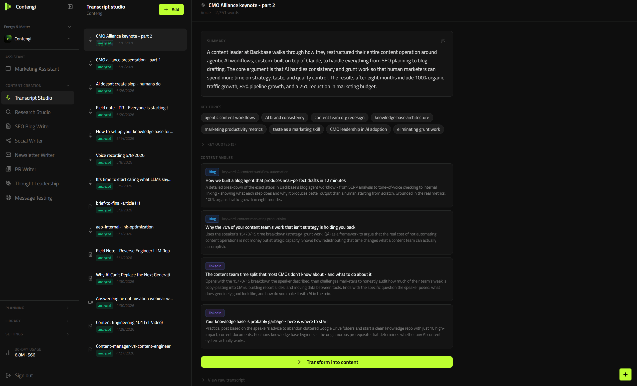The image size is (637, 386).
Task: Open the 70% of content team's work angle
Action: pyautogui.click(x=327, y=232)
